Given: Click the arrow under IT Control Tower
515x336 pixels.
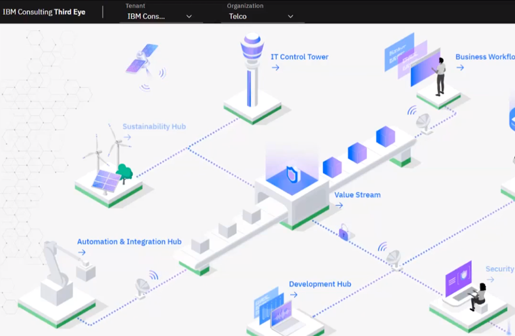Looking at the screenshot, I should pyautogui.click(x=275, y=68).
